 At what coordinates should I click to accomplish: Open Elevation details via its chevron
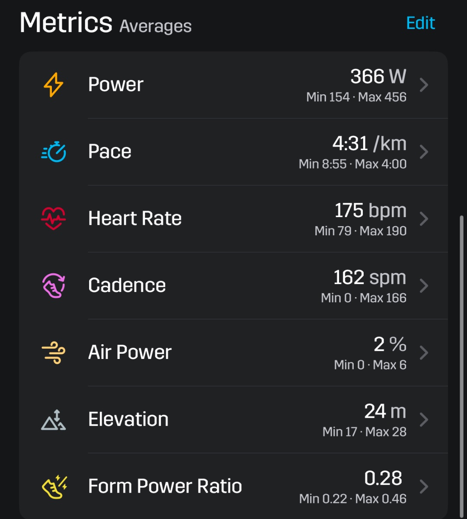[424, 420]
